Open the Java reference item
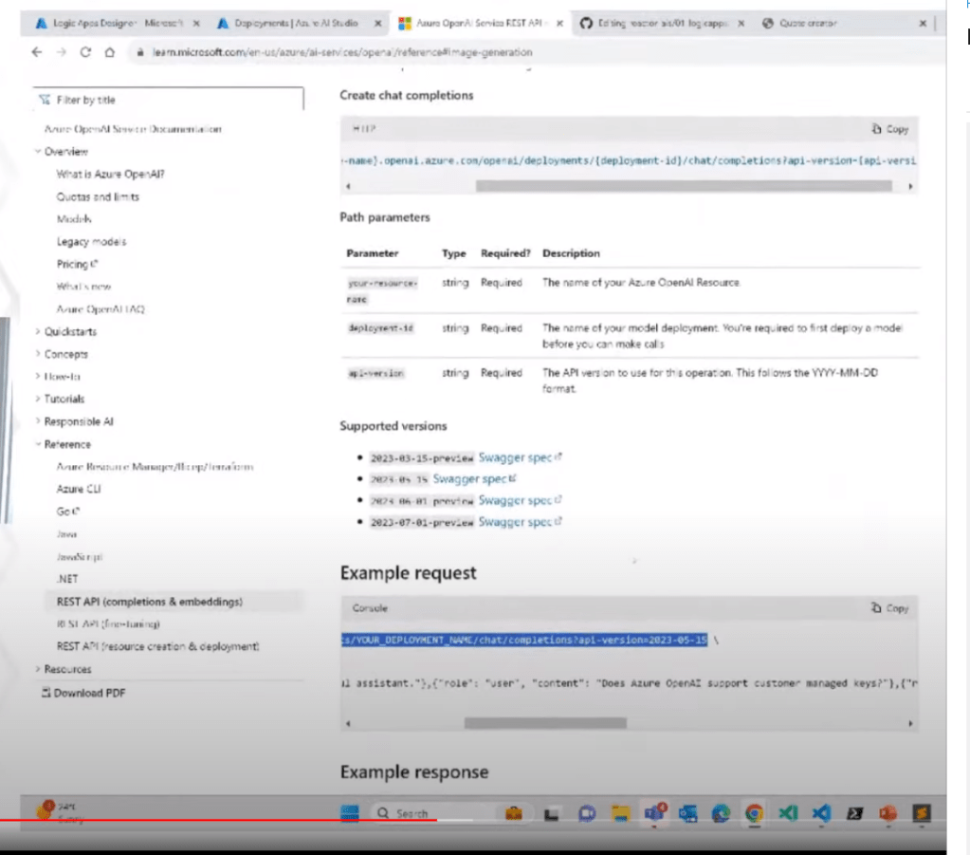Screen dimensions: 970x855 [x=66, y=533]
